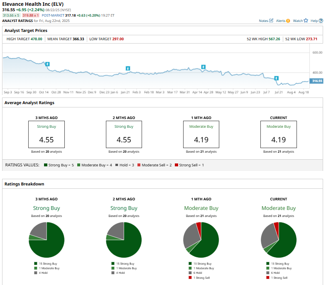This screenshot has width=326, height=285.
Task: Click the July earnings E marker
Action: point(276,78)
